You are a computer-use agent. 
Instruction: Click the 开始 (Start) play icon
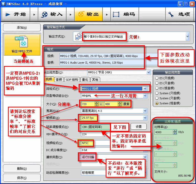point(8,15)
